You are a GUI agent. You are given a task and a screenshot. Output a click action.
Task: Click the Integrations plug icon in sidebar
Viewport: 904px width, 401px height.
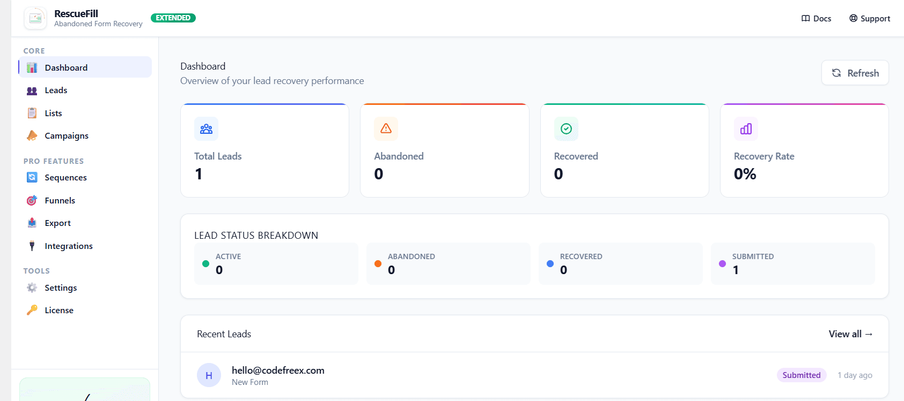point(32,246)
